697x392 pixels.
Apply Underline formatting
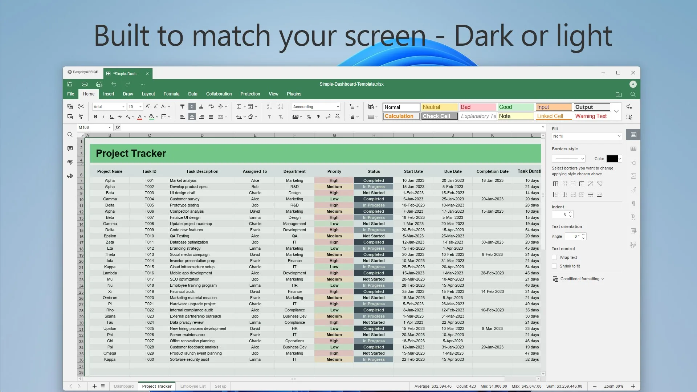[x=111, y=117]
